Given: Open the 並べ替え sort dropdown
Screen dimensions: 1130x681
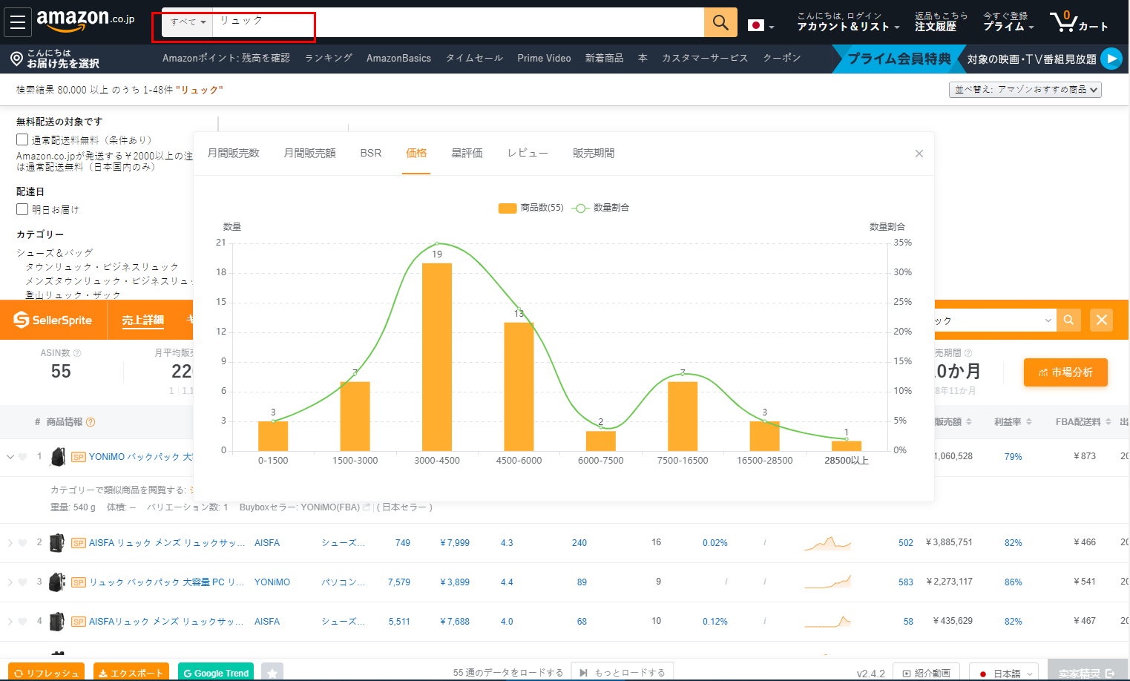Looking at the screenshot, I should [x=1025, y=90].
